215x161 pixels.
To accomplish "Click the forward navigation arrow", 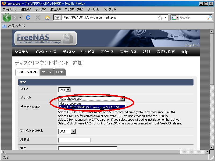I will [x=15, y=17].
